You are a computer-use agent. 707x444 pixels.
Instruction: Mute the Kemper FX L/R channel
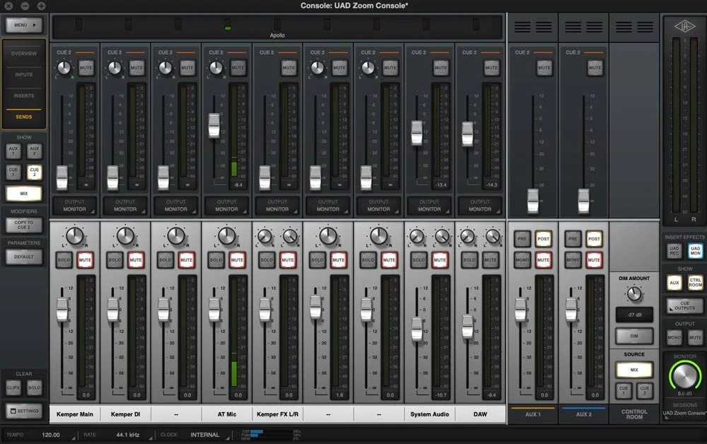(x=288, y=260)
